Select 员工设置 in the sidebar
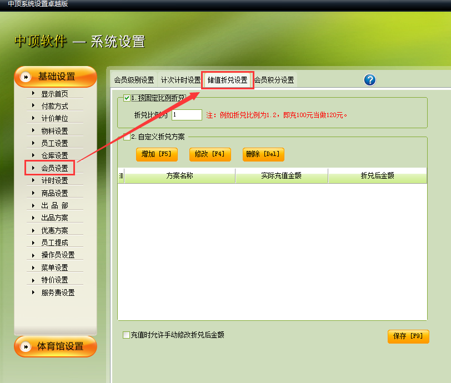 pyautogui.click(x=54, y=143)
